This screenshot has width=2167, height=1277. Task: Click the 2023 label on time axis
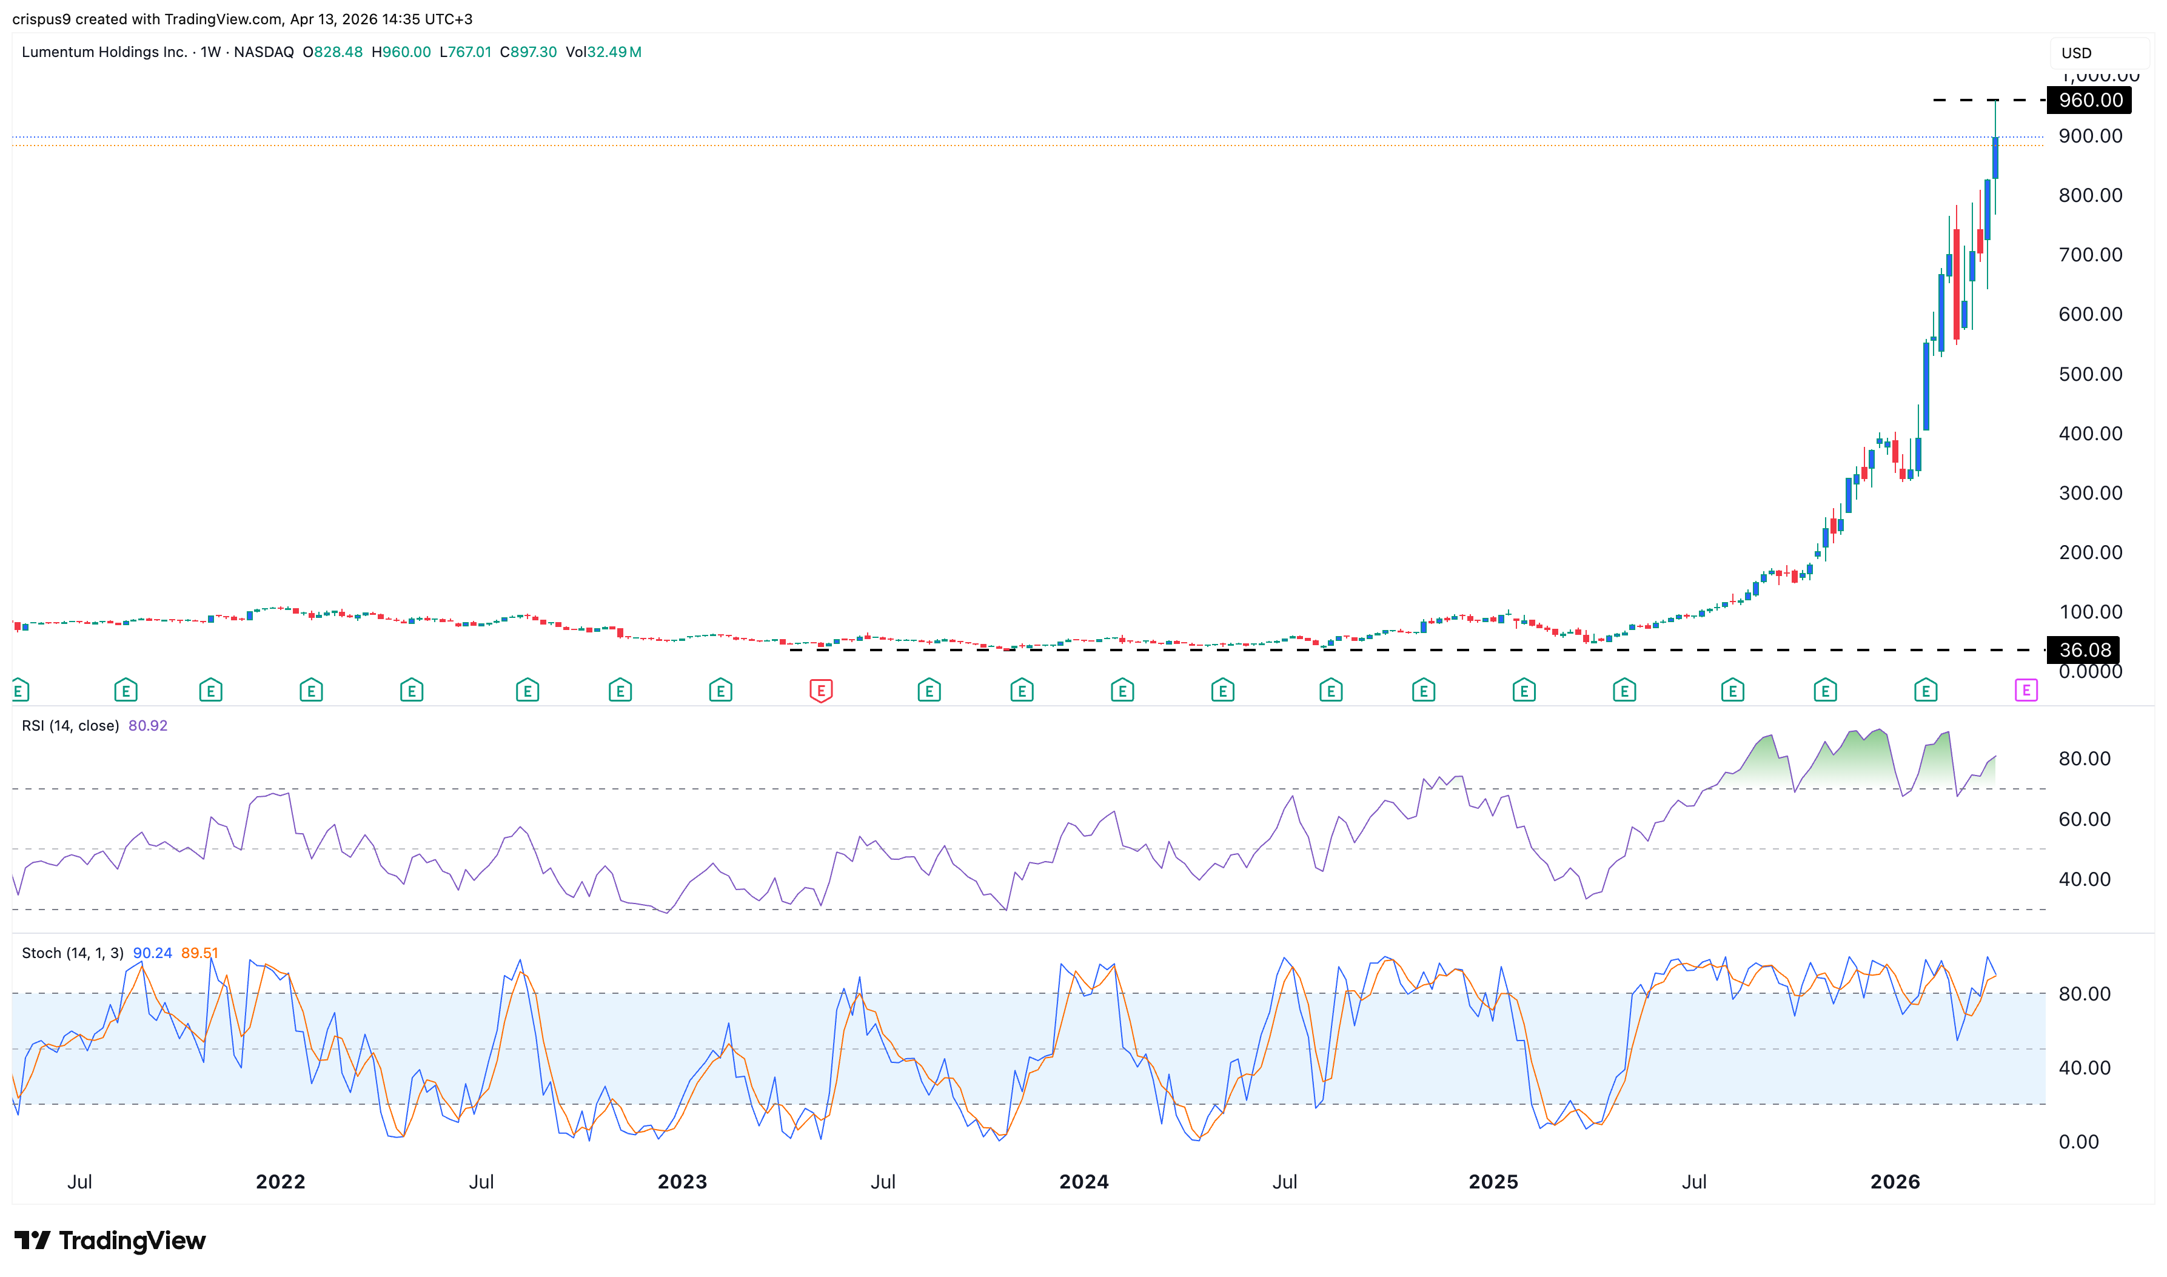(682, 1182)
